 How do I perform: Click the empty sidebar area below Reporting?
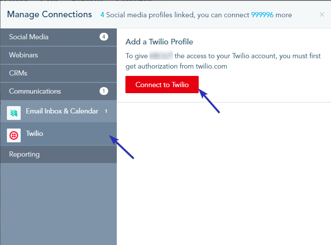(x=59, y=204)
